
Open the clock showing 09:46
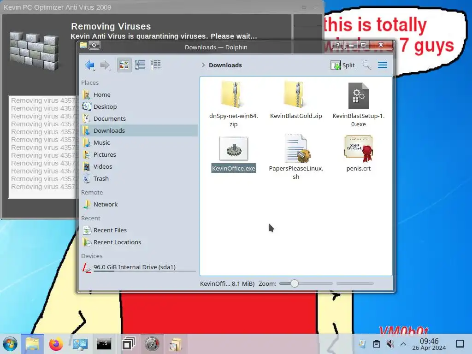[x=429, y=344]
